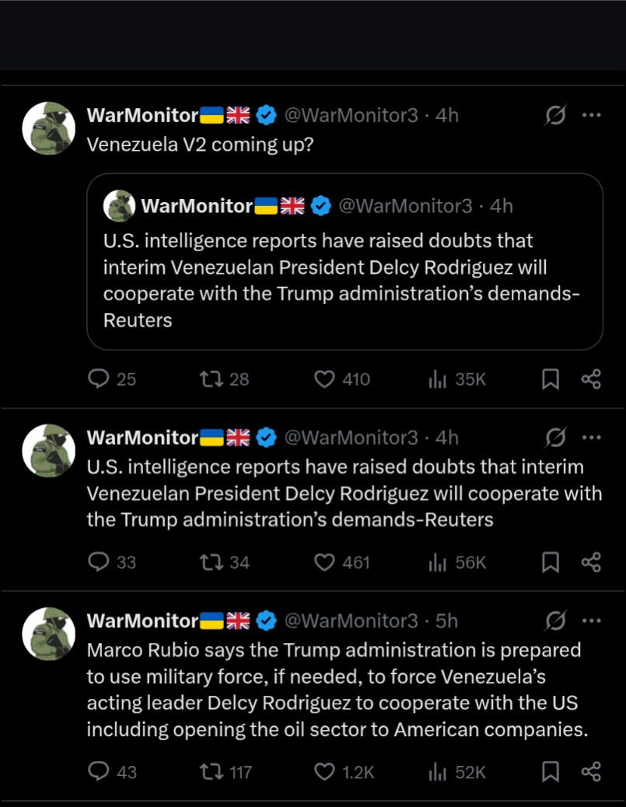Open the WarMonitor avatar on the top post
626x807 pixels.
pos(48,128)
